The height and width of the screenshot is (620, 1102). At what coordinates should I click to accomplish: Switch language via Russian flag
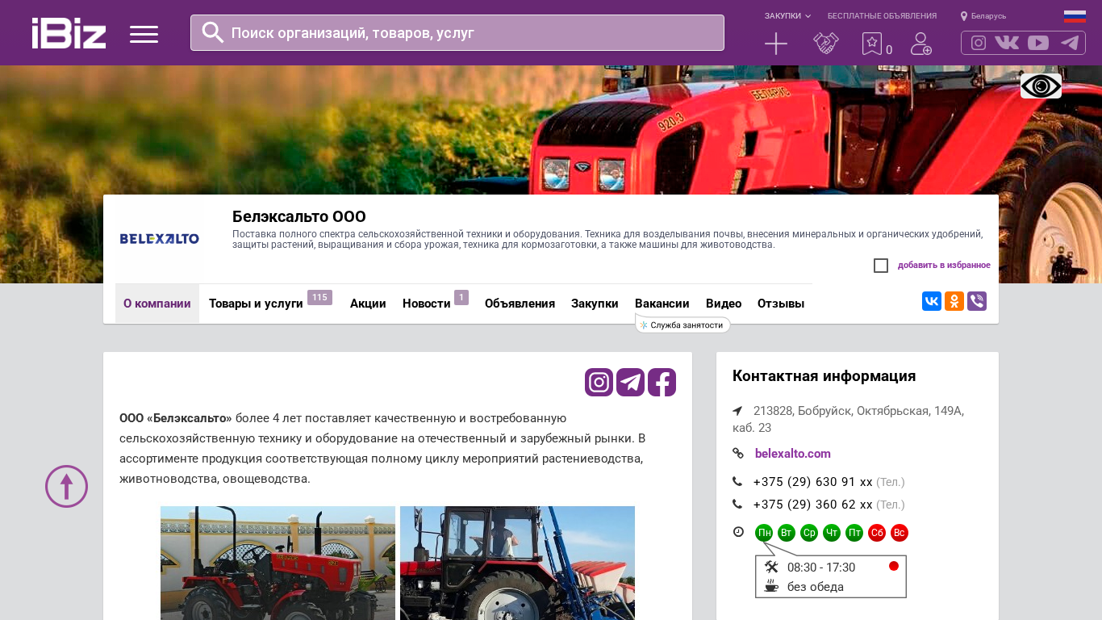pyautogui.click(x=1075, y=16)
